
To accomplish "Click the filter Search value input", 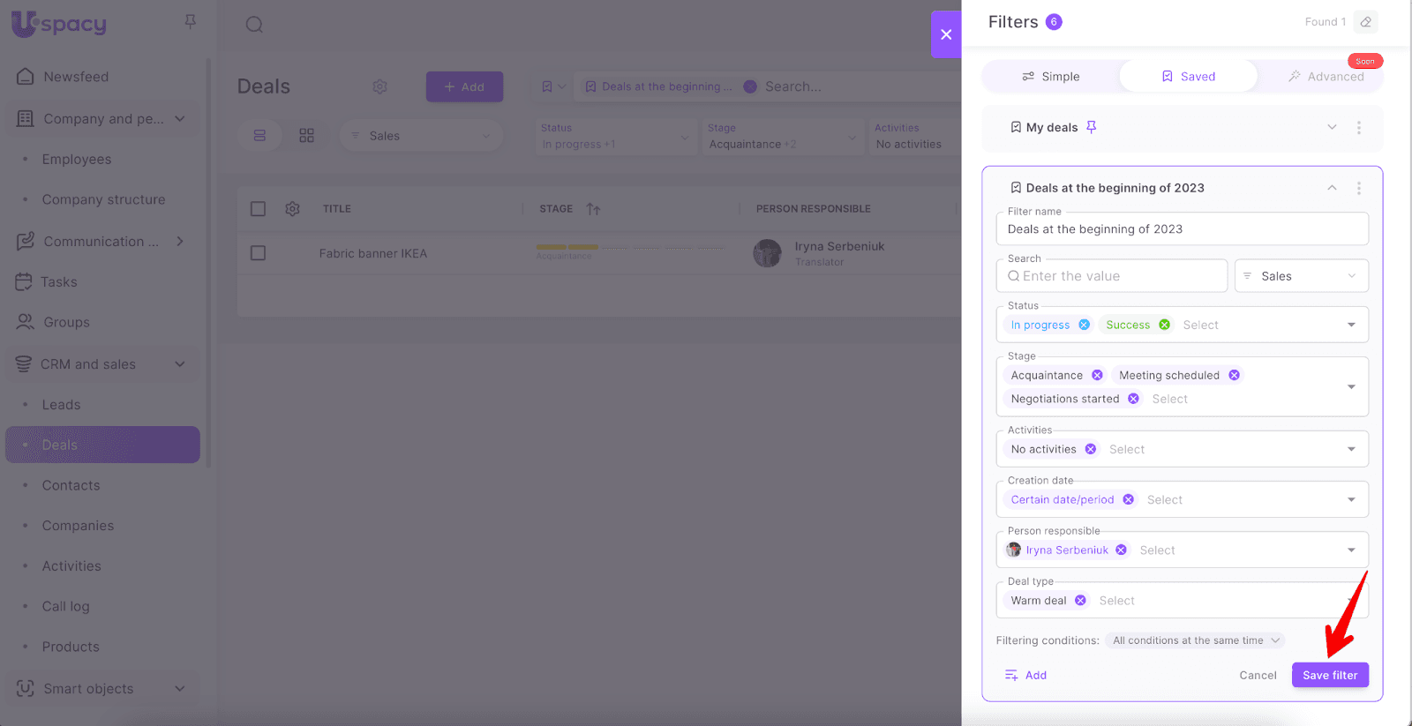I will 1112,276.
